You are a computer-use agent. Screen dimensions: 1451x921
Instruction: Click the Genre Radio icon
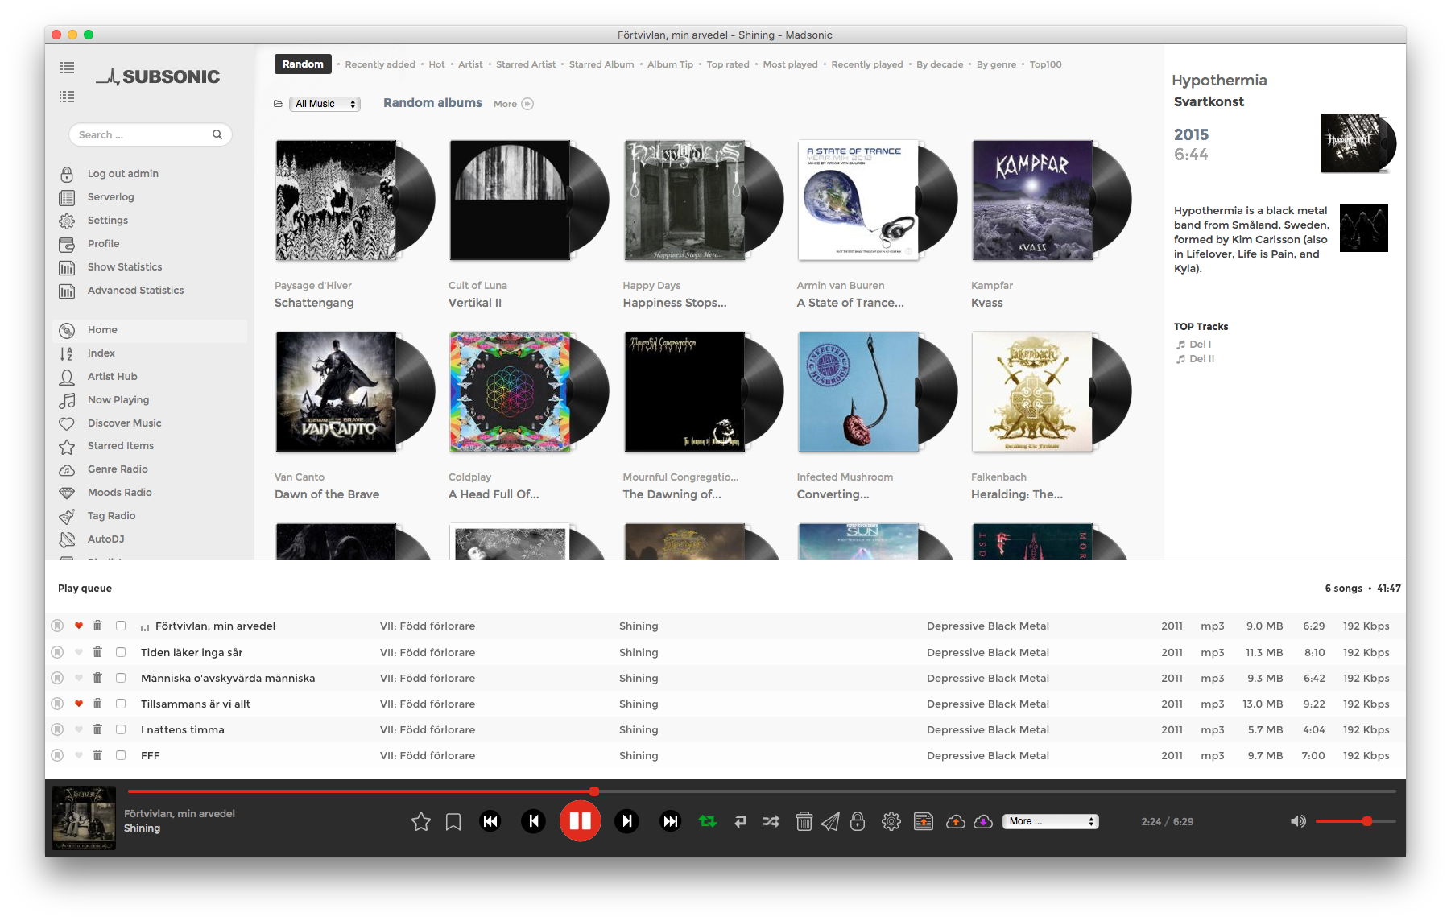67,469
